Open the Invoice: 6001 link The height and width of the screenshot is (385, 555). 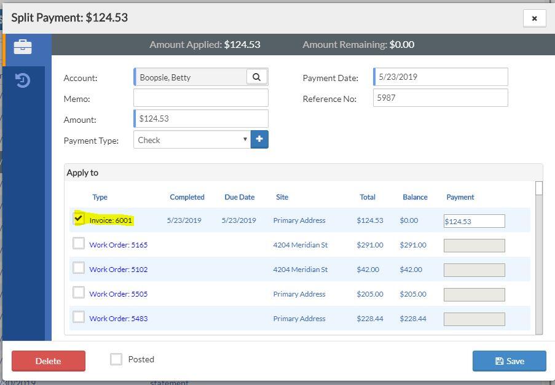[x=111, y=220]
